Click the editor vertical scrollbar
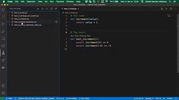 pos(178,44)
